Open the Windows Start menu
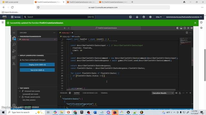 coord(3,112)
